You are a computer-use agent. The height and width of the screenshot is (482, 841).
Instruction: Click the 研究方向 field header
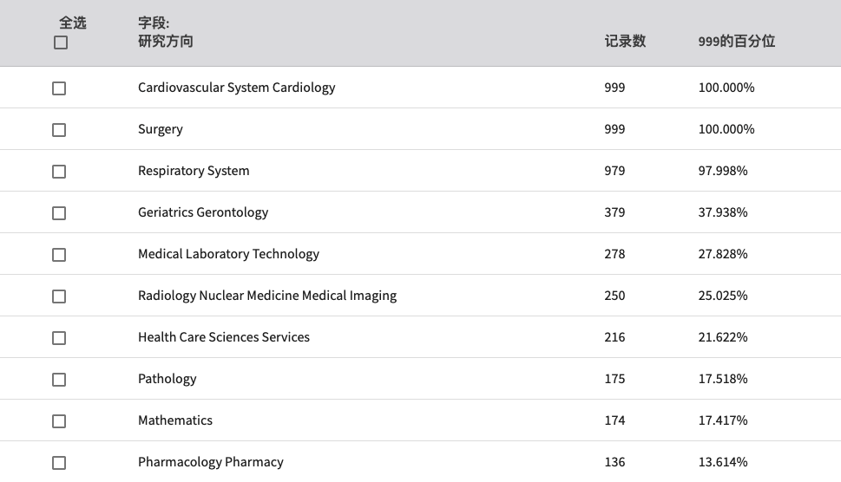click(x=165, y=42)
